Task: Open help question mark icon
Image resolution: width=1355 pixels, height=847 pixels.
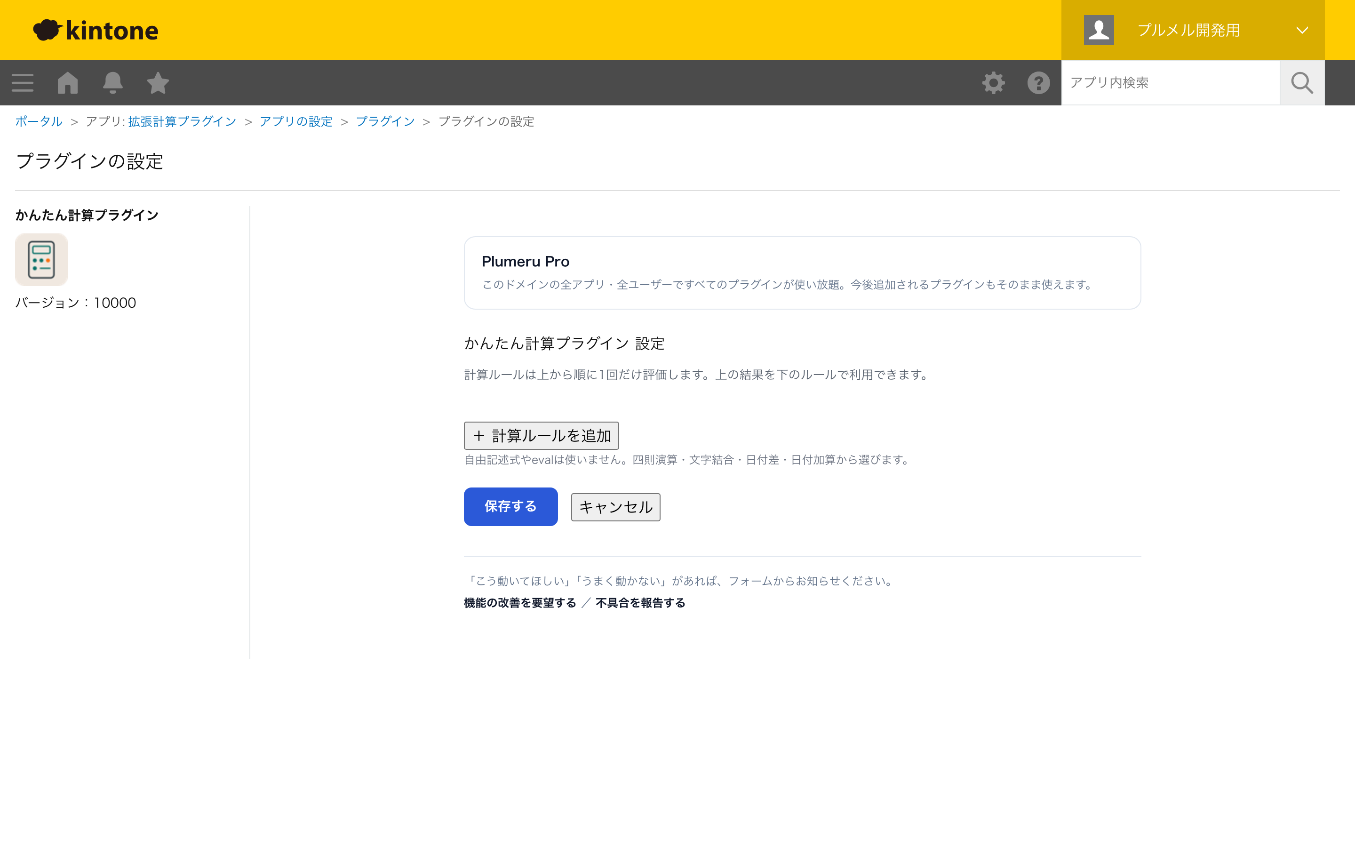Action: pyautogui.click(x=1039, y=83)
